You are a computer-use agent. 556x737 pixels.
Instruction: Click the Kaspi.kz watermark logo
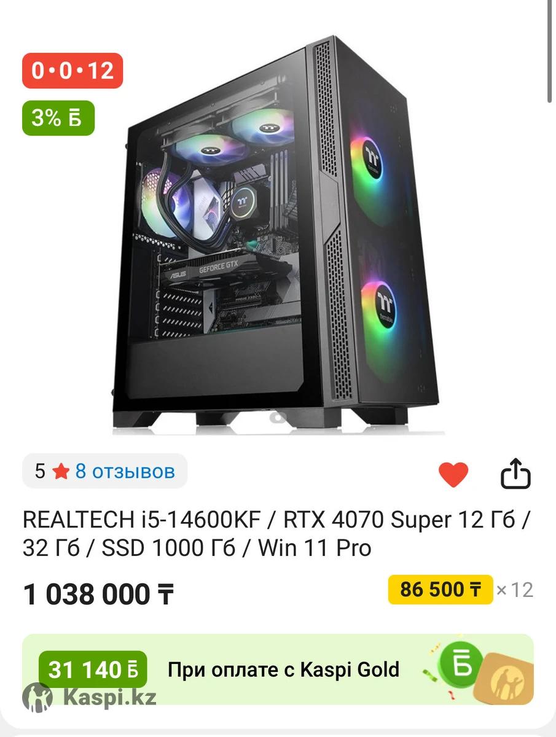[90, 697]
